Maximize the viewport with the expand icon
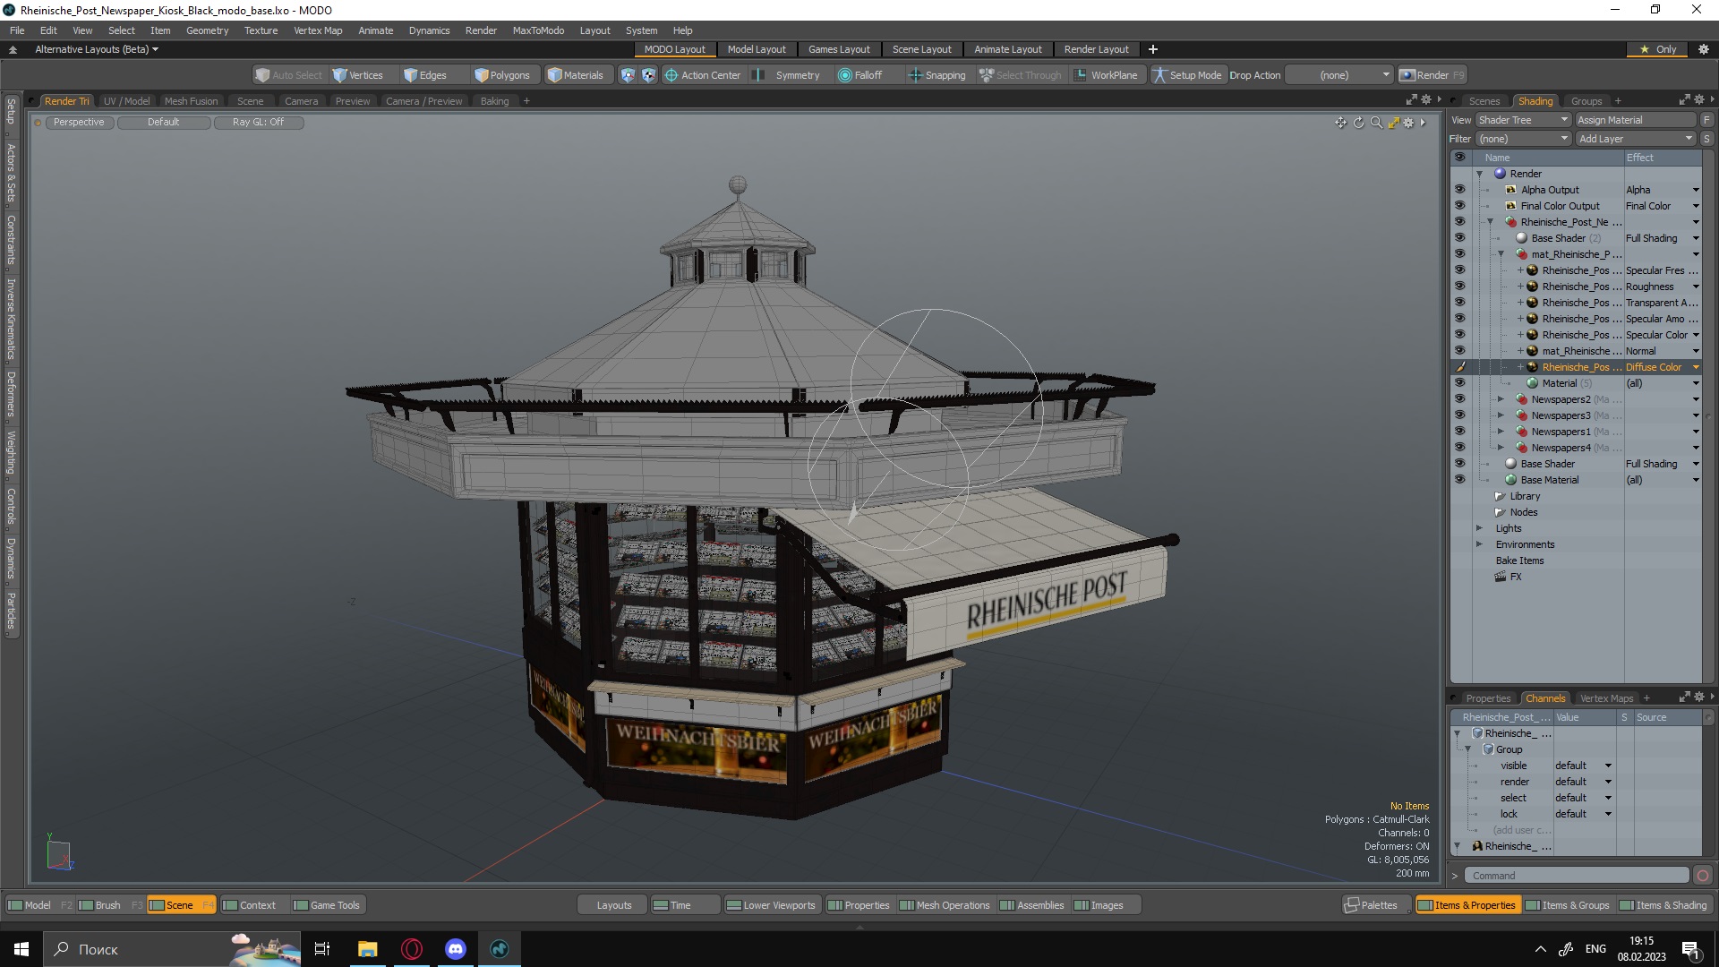Screen dimensions: 1719x967 coord(1393,123)
